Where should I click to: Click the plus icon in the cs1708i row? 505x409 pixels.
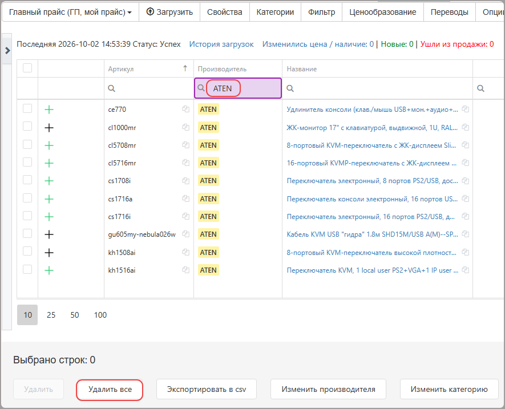(49, 181)
